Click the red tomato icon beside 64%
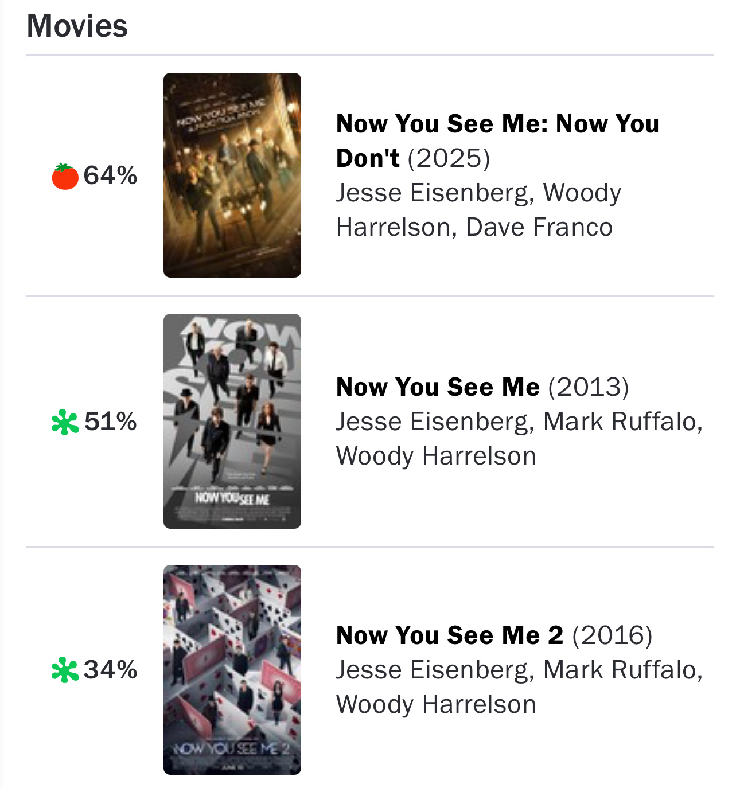740x788 pixels. 65,176
